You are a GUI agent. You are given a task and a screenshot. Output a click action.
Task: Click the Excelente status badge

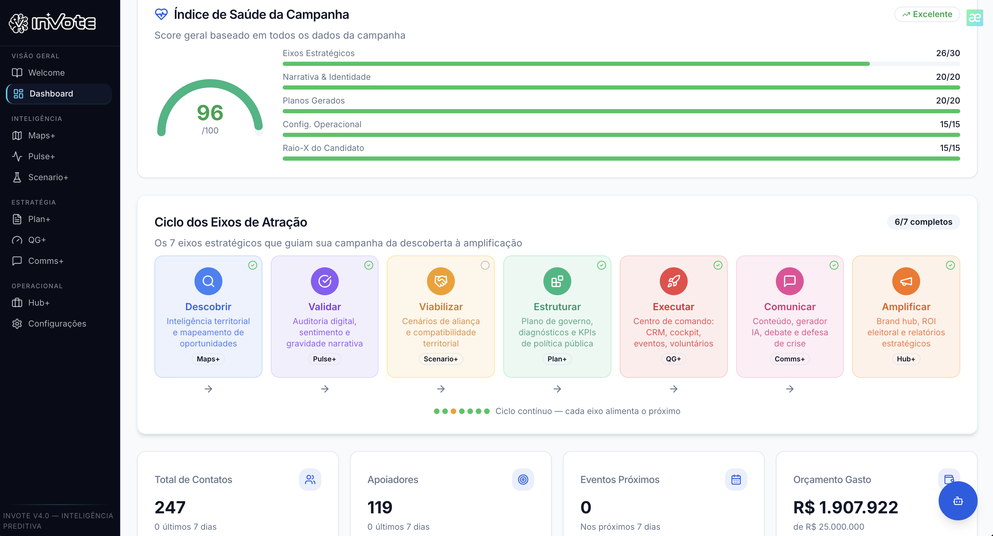pos(927,14)
